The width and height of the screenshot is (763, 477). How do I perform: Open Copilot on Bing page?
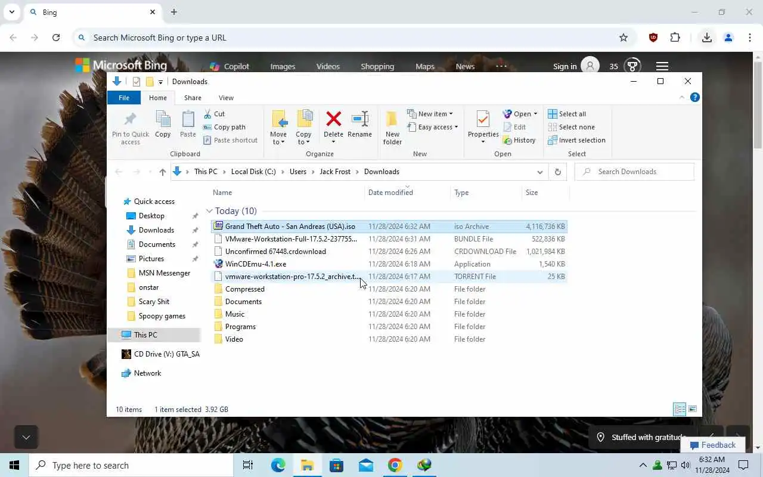pos(229,66)
